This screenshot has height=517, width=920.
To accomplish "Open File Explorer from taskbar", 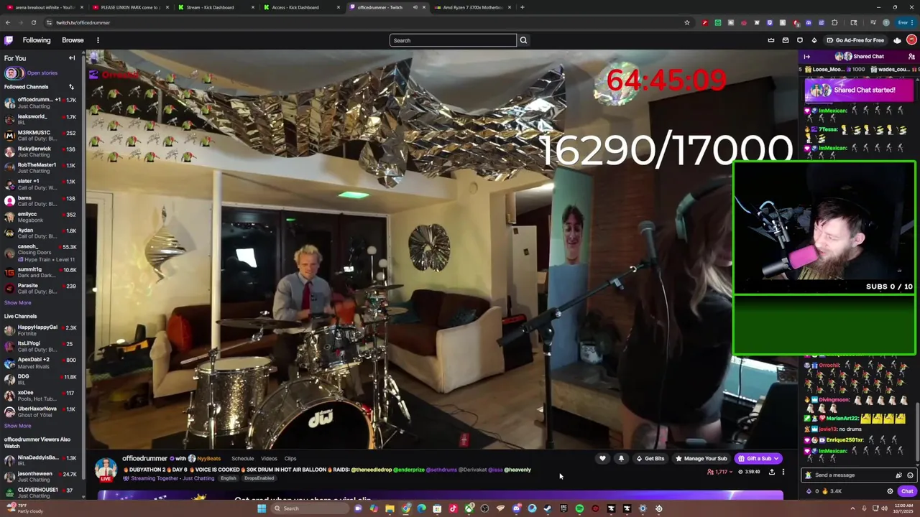I will [390, 508].
